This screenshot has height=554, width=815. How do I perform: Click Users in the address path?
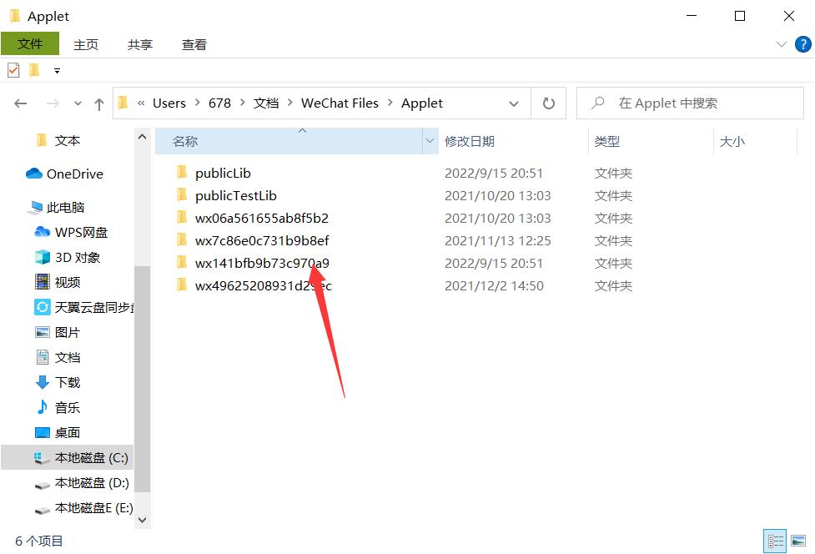(169, 103)
